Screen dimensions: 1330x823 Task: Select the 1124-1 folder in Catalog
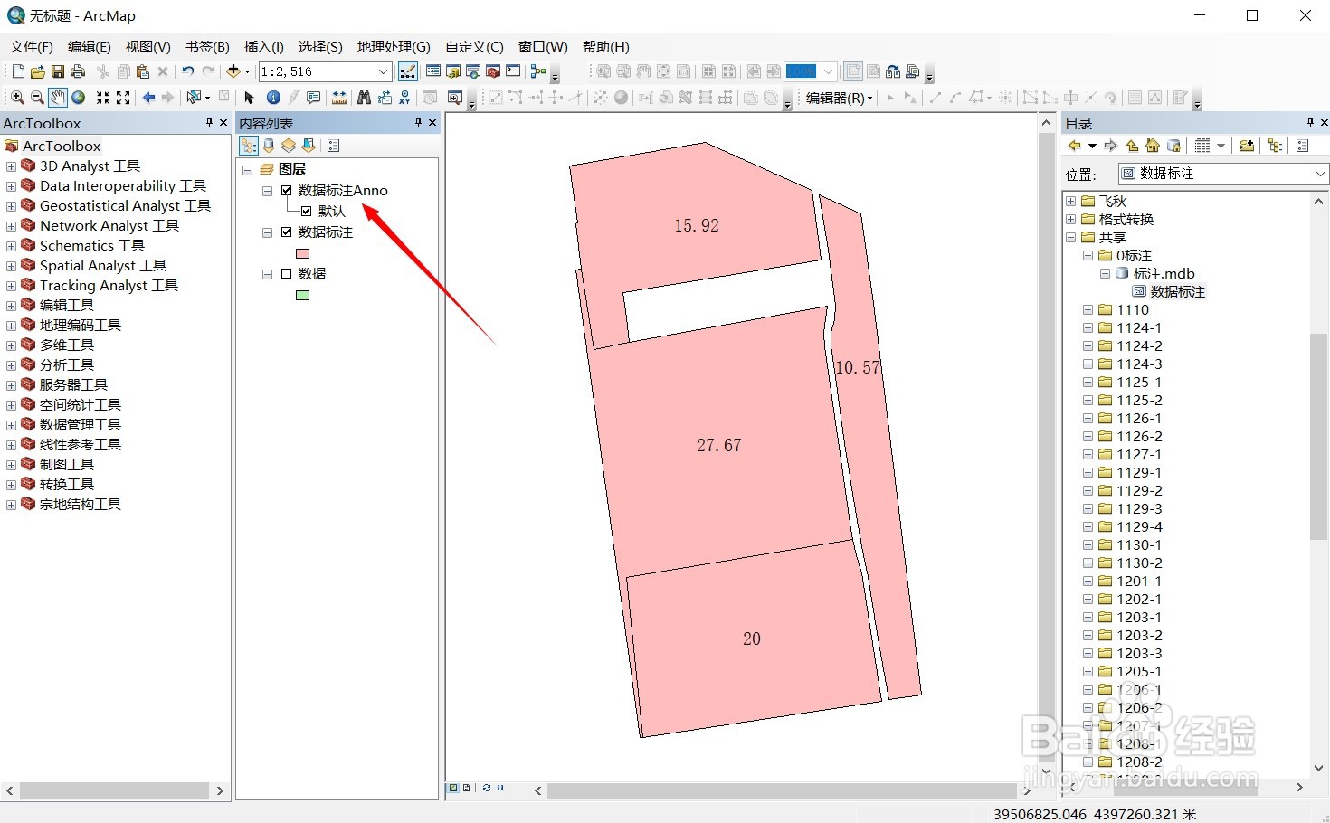(1139, 327)
